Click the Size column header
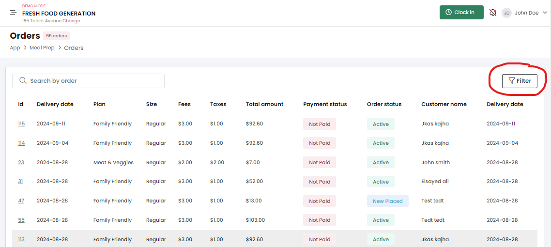551x247 pixels. [x=152, y=104]
